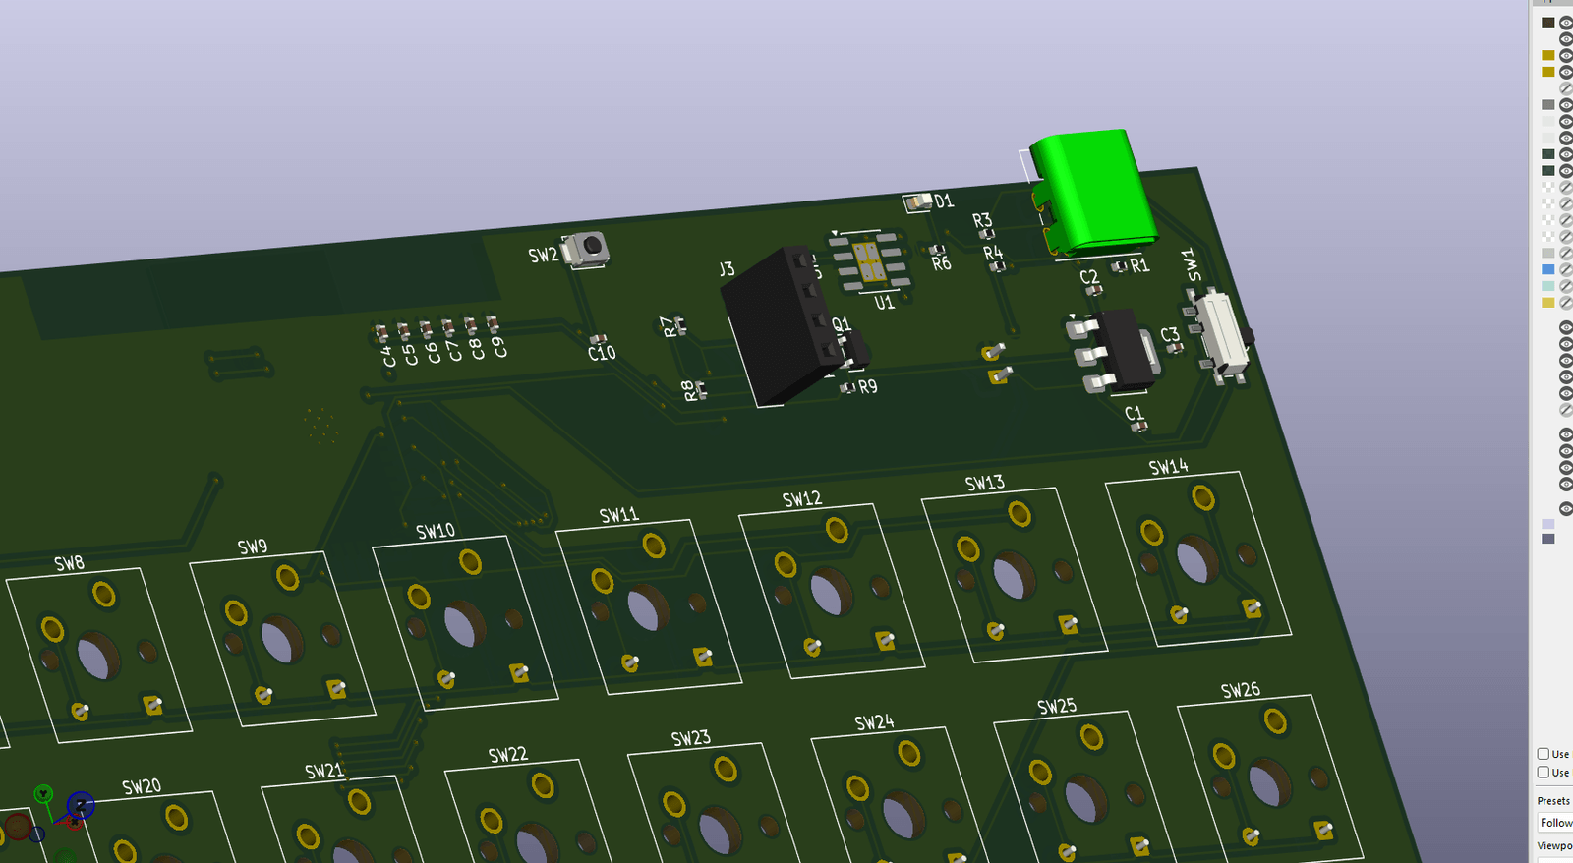Image resolution: width=1573 pixels, height=863 pixels.
Task: Toggle the slashed eye beside the blue swatch
Action: pyautogui.click(x=1565, y=270)
